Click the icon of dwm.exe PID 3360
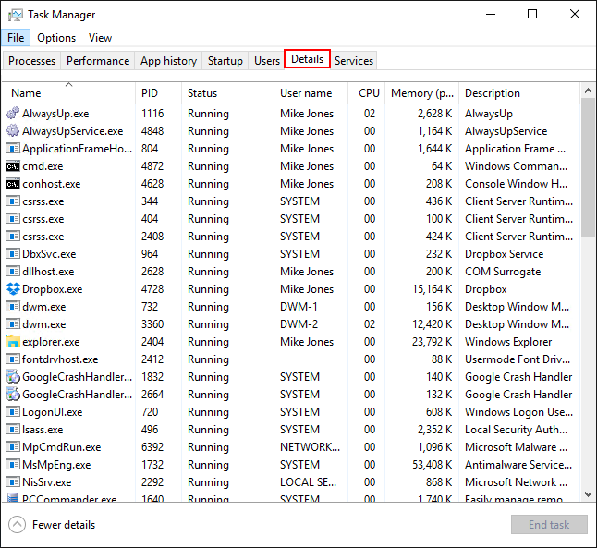 [13, 324]
